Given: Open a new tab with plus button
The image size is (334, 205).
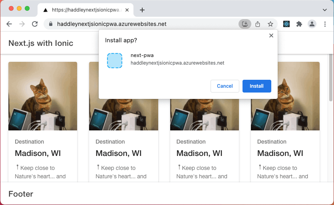Looking at the screenshot, I should 142,10.
